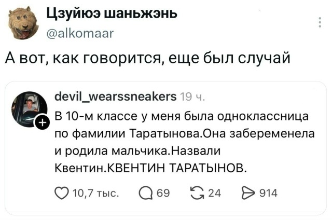Open the three-dot more options menu
The height and width of the screenshot is (220, 332).
pyautogui.click(x=320, y=22)
